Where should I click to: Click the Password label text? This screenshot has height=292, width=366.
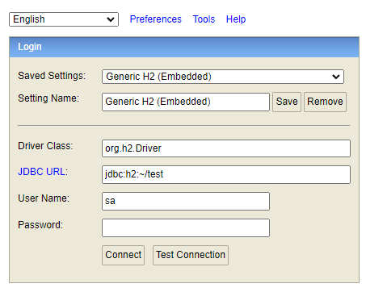coord(40,225)
